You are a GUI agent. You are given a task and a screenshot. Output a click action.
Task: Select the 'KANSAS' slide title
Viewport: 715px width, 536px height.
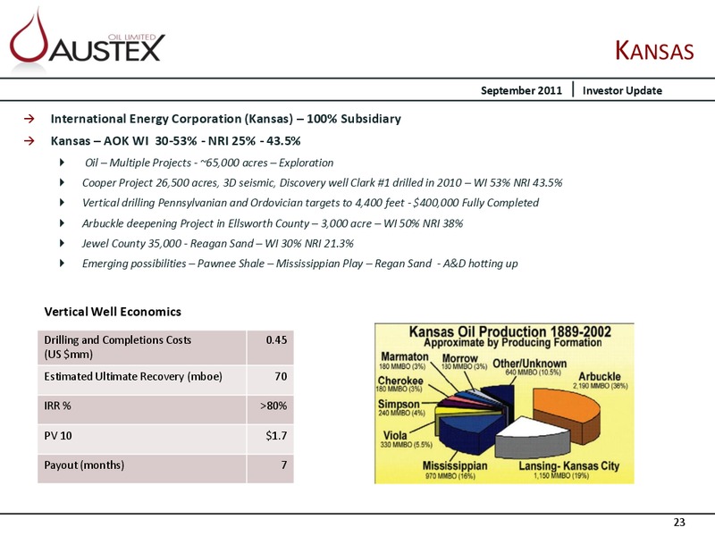point(654,51)
